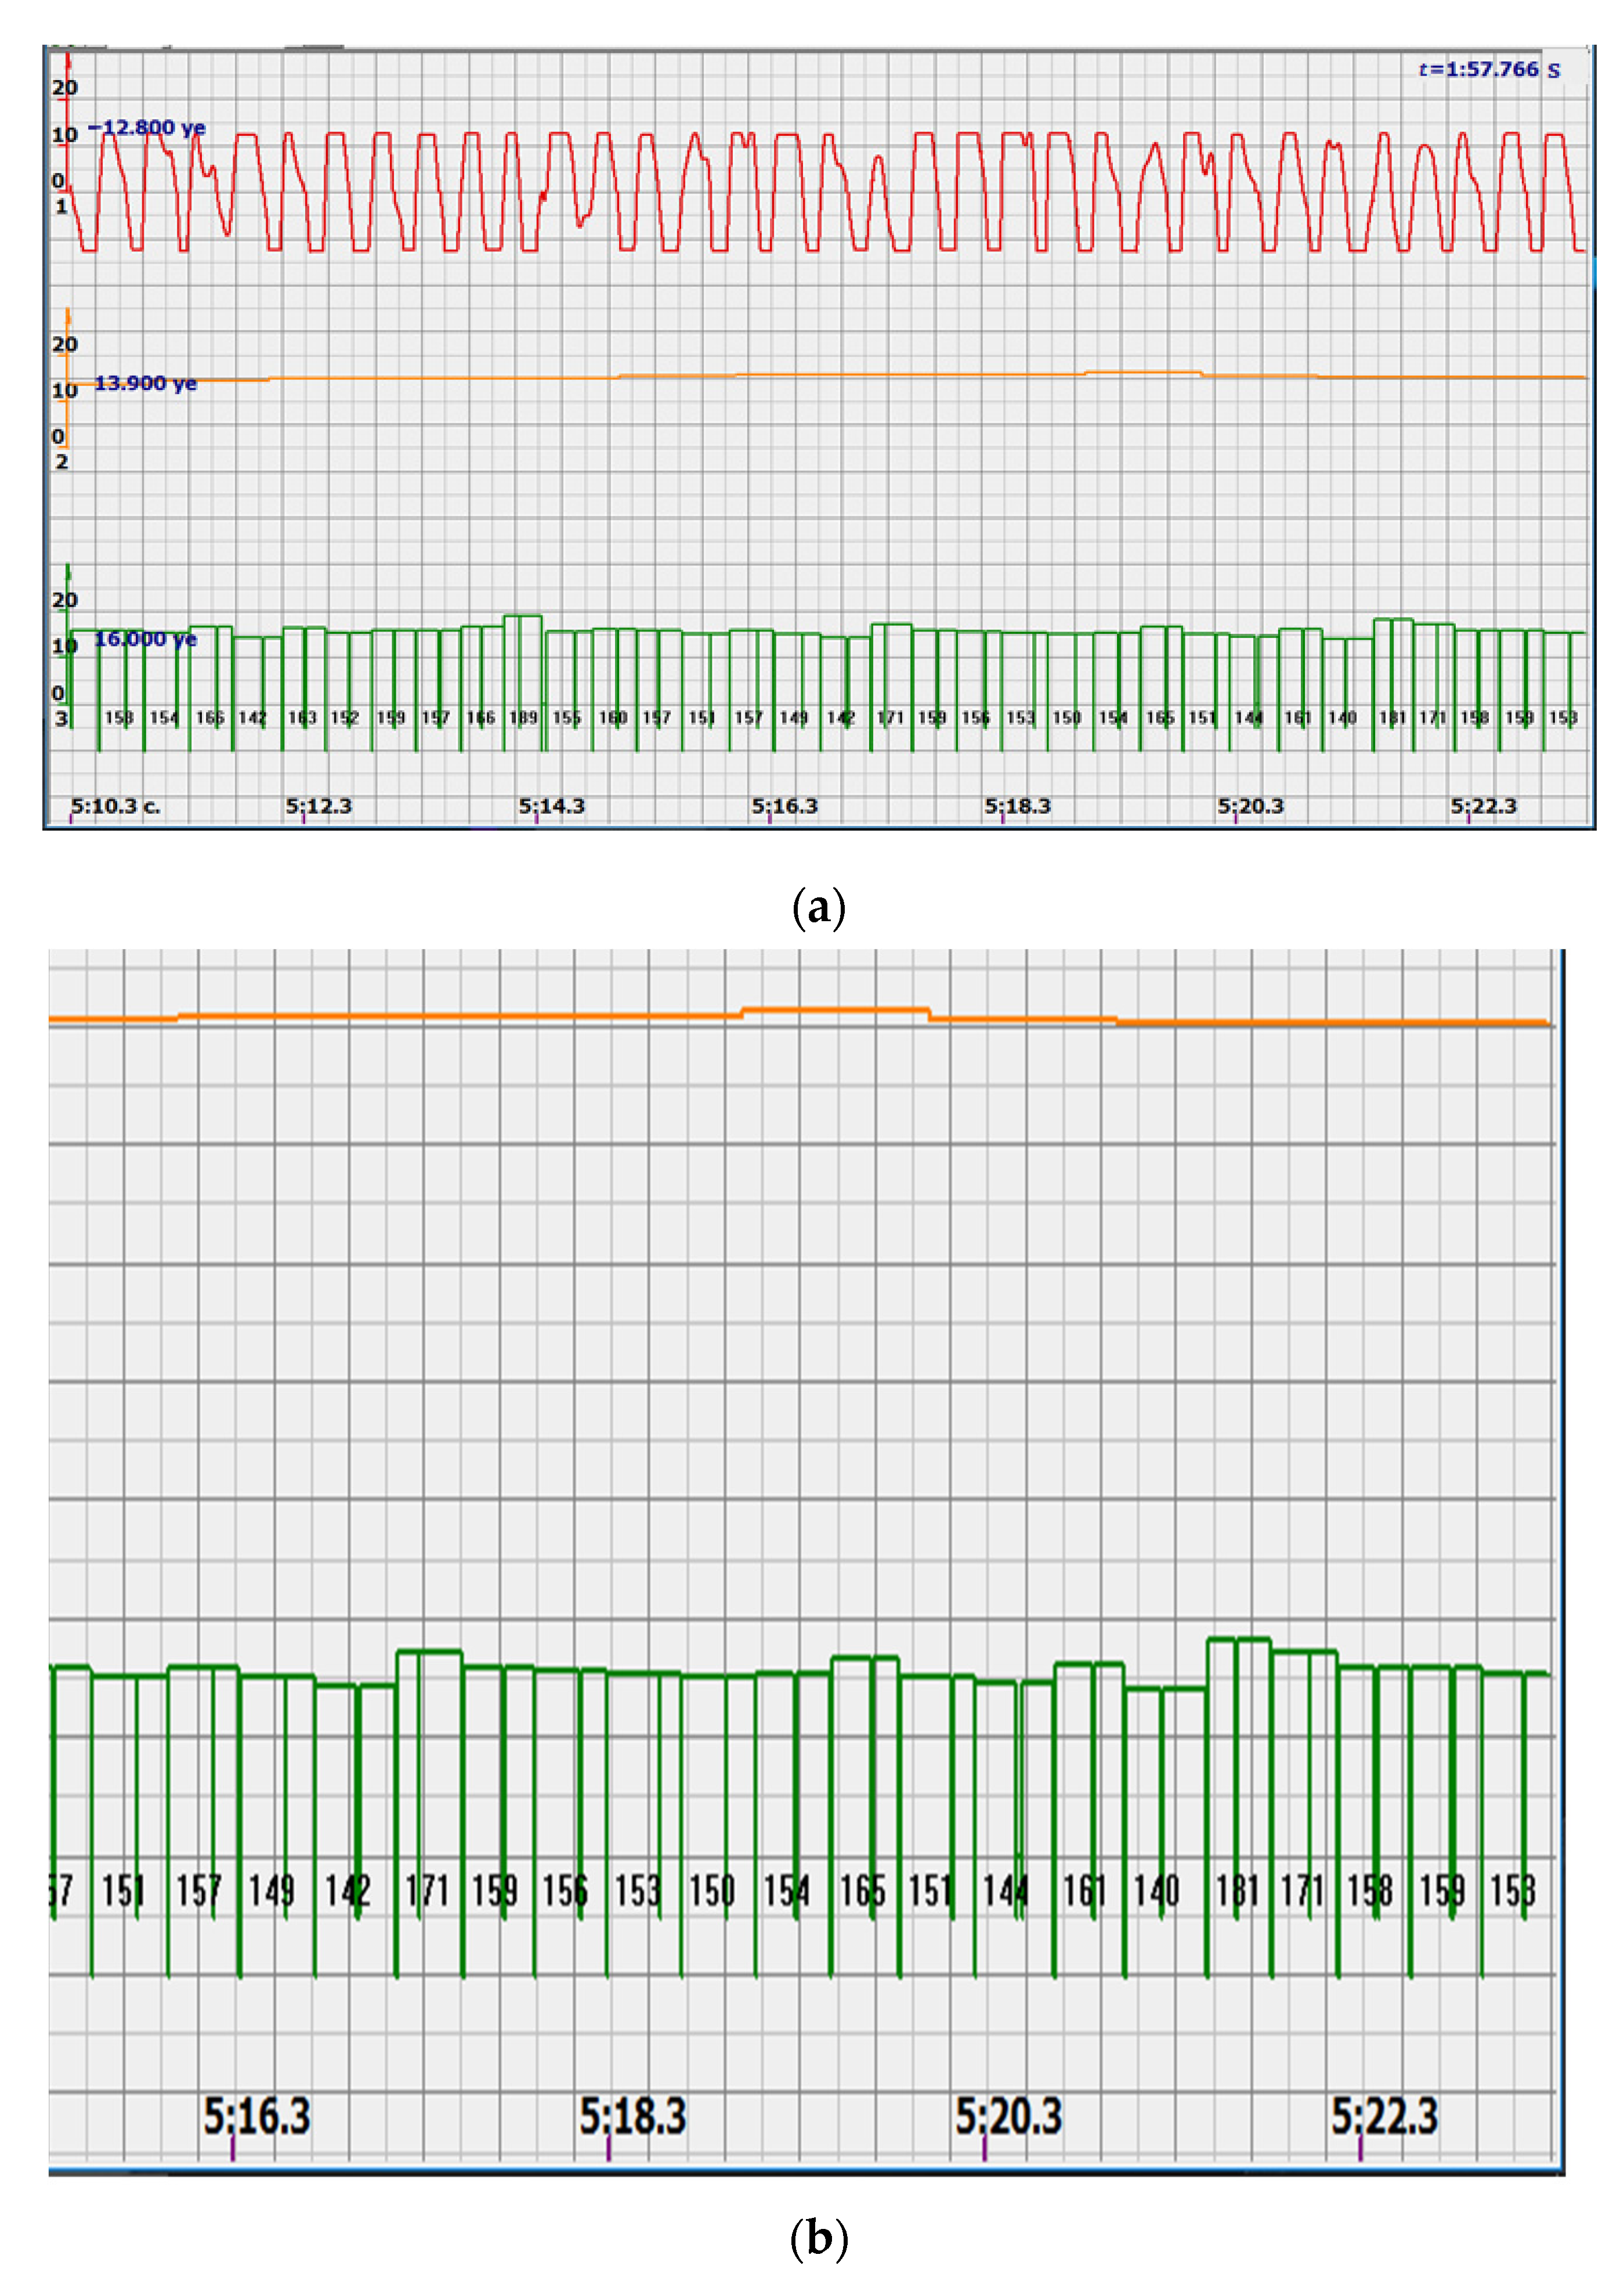The image size is (1624, 2280).
Task: Click the green axis arrow above 16.000 ye
Action: point(68,570)
